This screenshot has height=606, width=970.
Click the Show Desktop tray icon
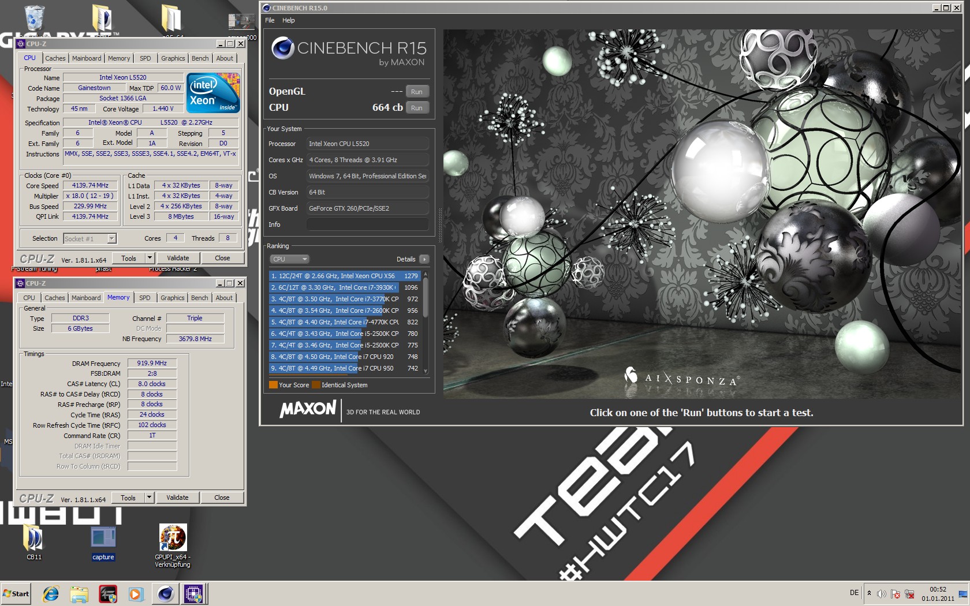pos(963,594)
